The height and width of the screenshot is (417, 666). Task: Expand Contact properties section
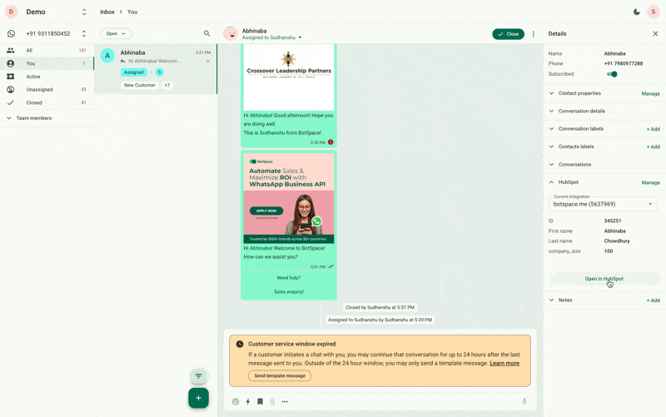click(x=551, y=93)
